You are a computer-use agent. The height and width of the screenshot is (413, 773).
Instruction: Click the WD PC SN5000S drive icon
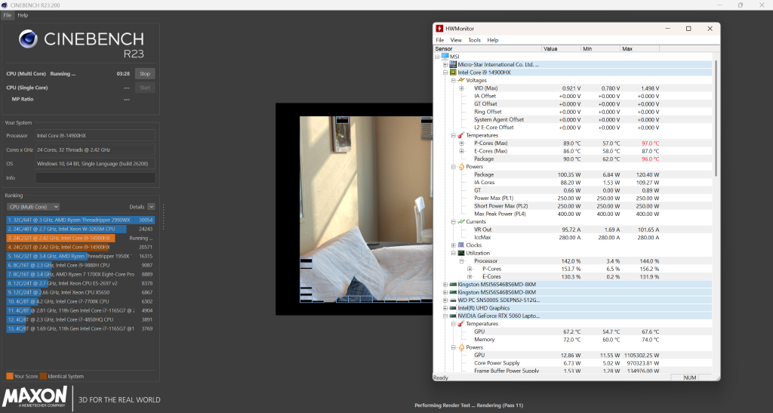coord(453,300)
